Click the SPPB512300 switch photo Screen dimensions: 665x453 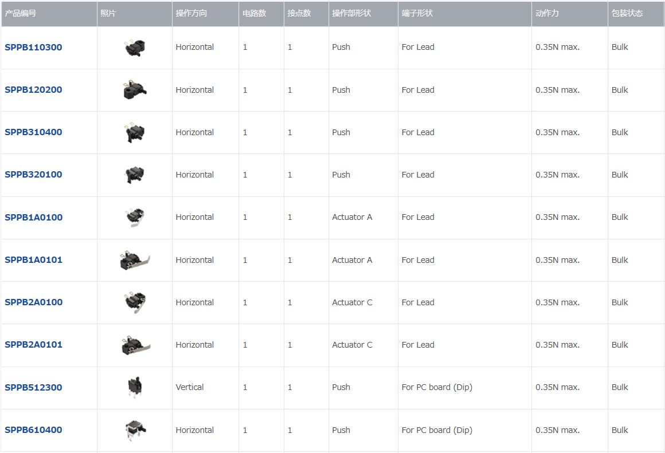[x=135, y=387]
